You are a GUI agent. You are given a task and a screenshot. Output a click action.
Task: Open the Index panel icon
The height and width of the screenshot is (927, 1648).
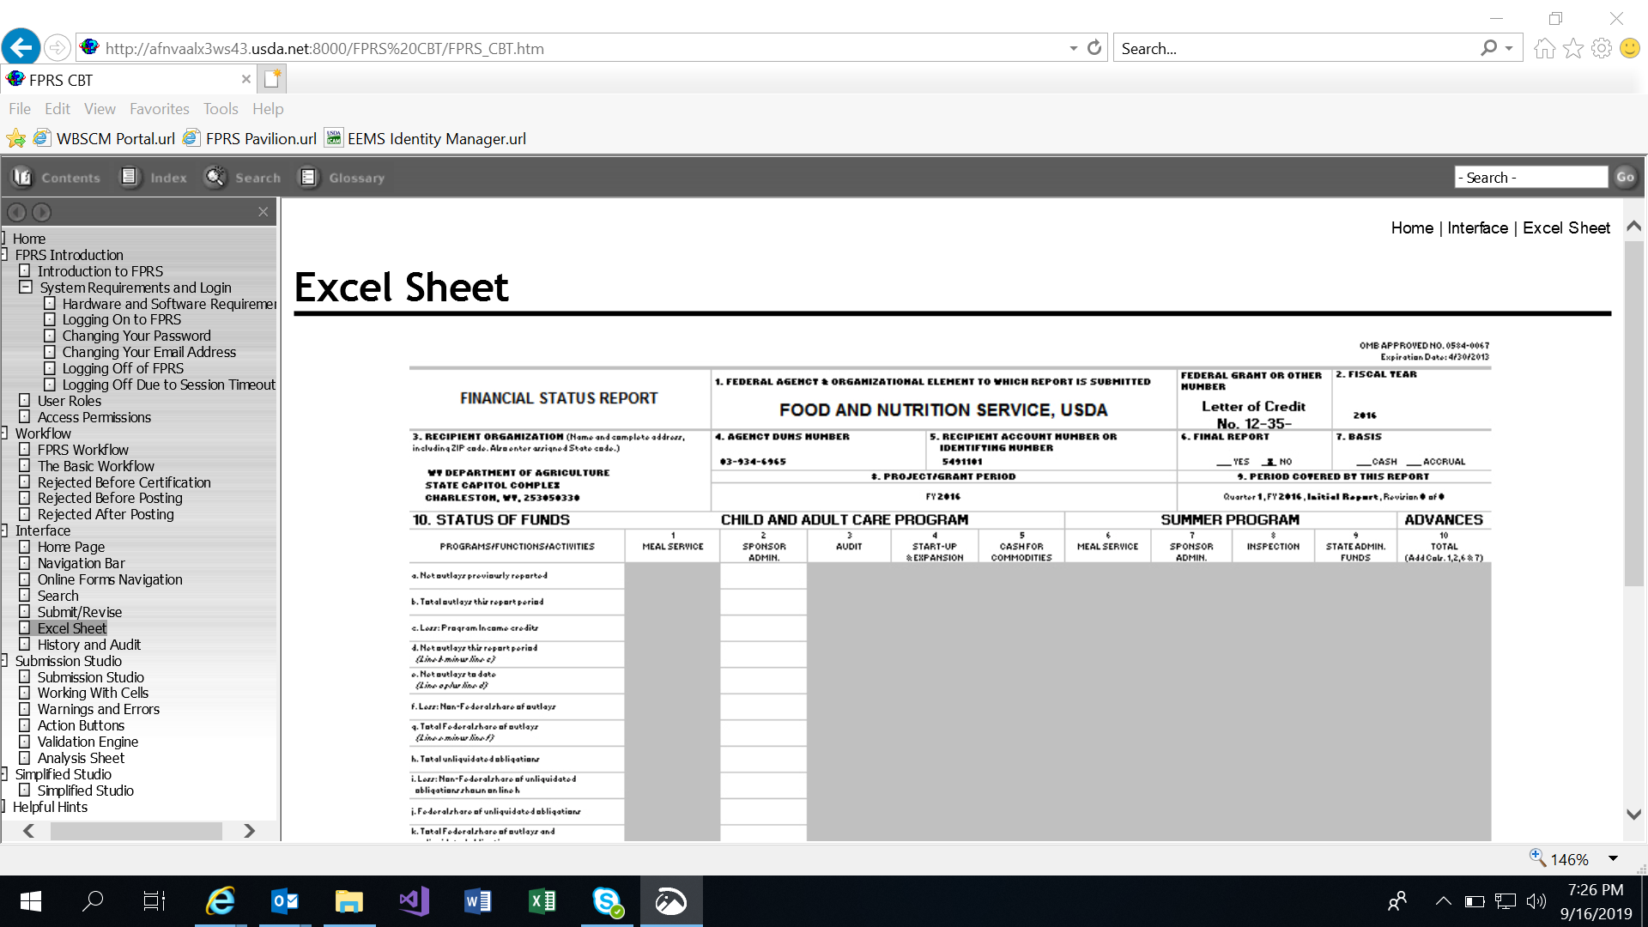pyautogui.click(x=129, y=178)
